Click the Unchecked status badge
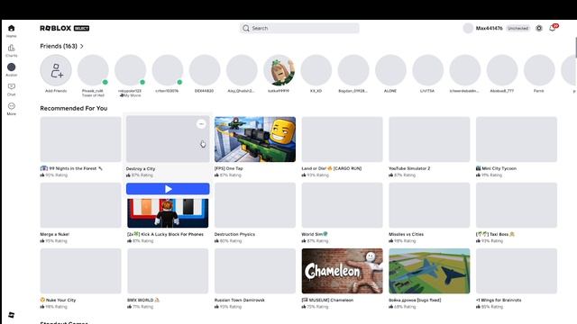Screen dimensions: 577x324 (x=517, y=28)
